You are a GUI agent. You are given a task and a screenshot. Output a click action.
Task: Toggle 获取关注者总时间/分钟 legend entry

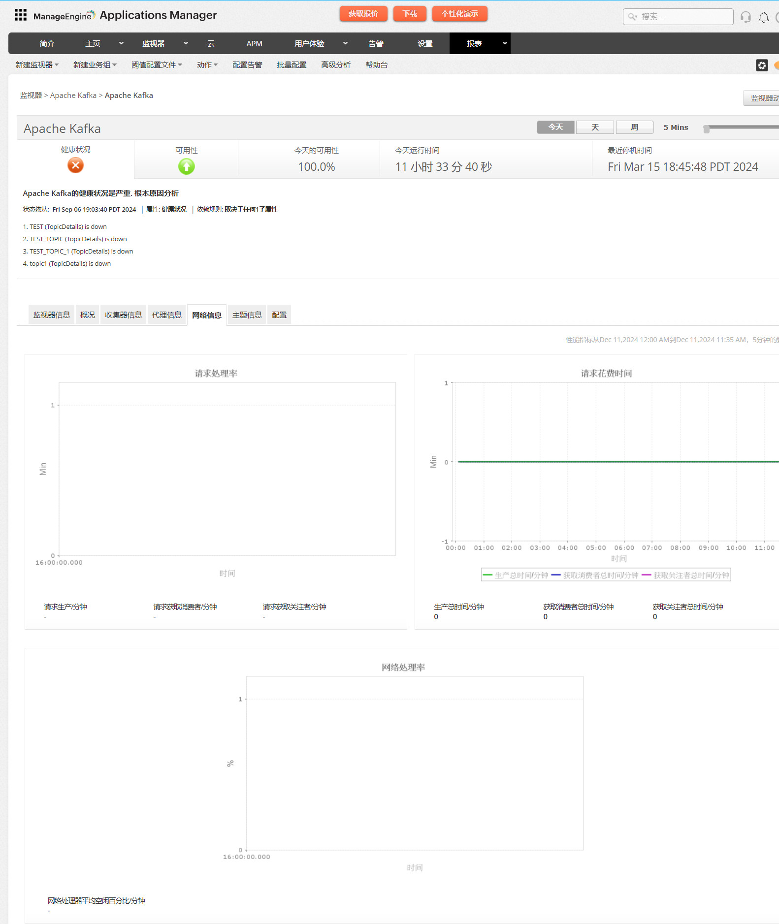click(685, 575)
